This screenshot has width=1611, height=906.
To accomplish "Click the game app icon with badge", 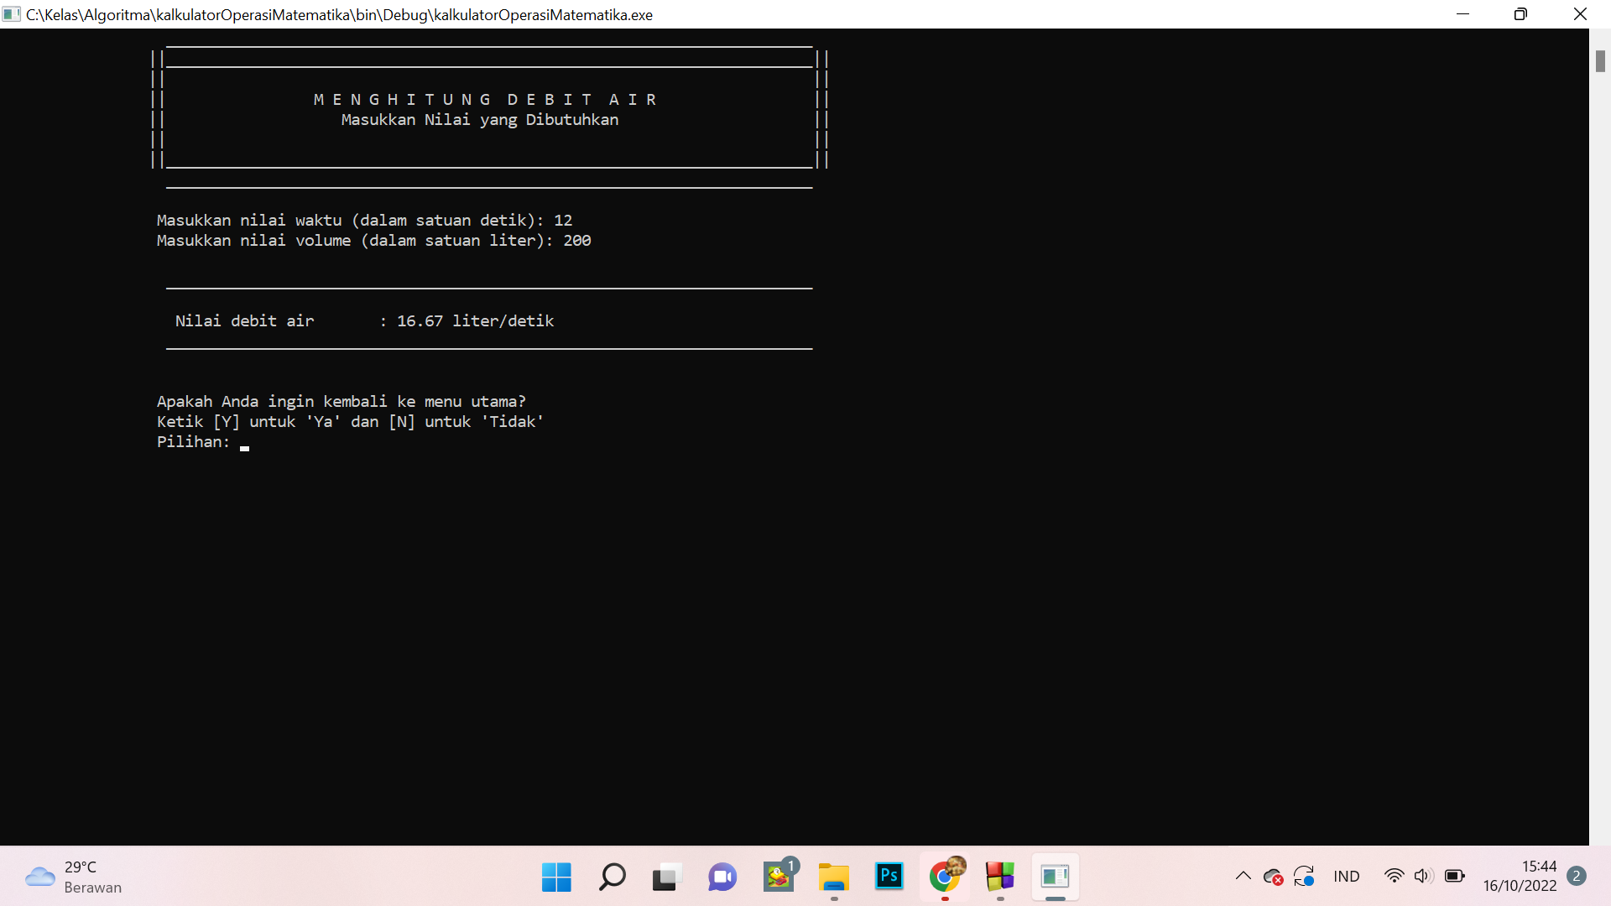I will tap(779, 877).
